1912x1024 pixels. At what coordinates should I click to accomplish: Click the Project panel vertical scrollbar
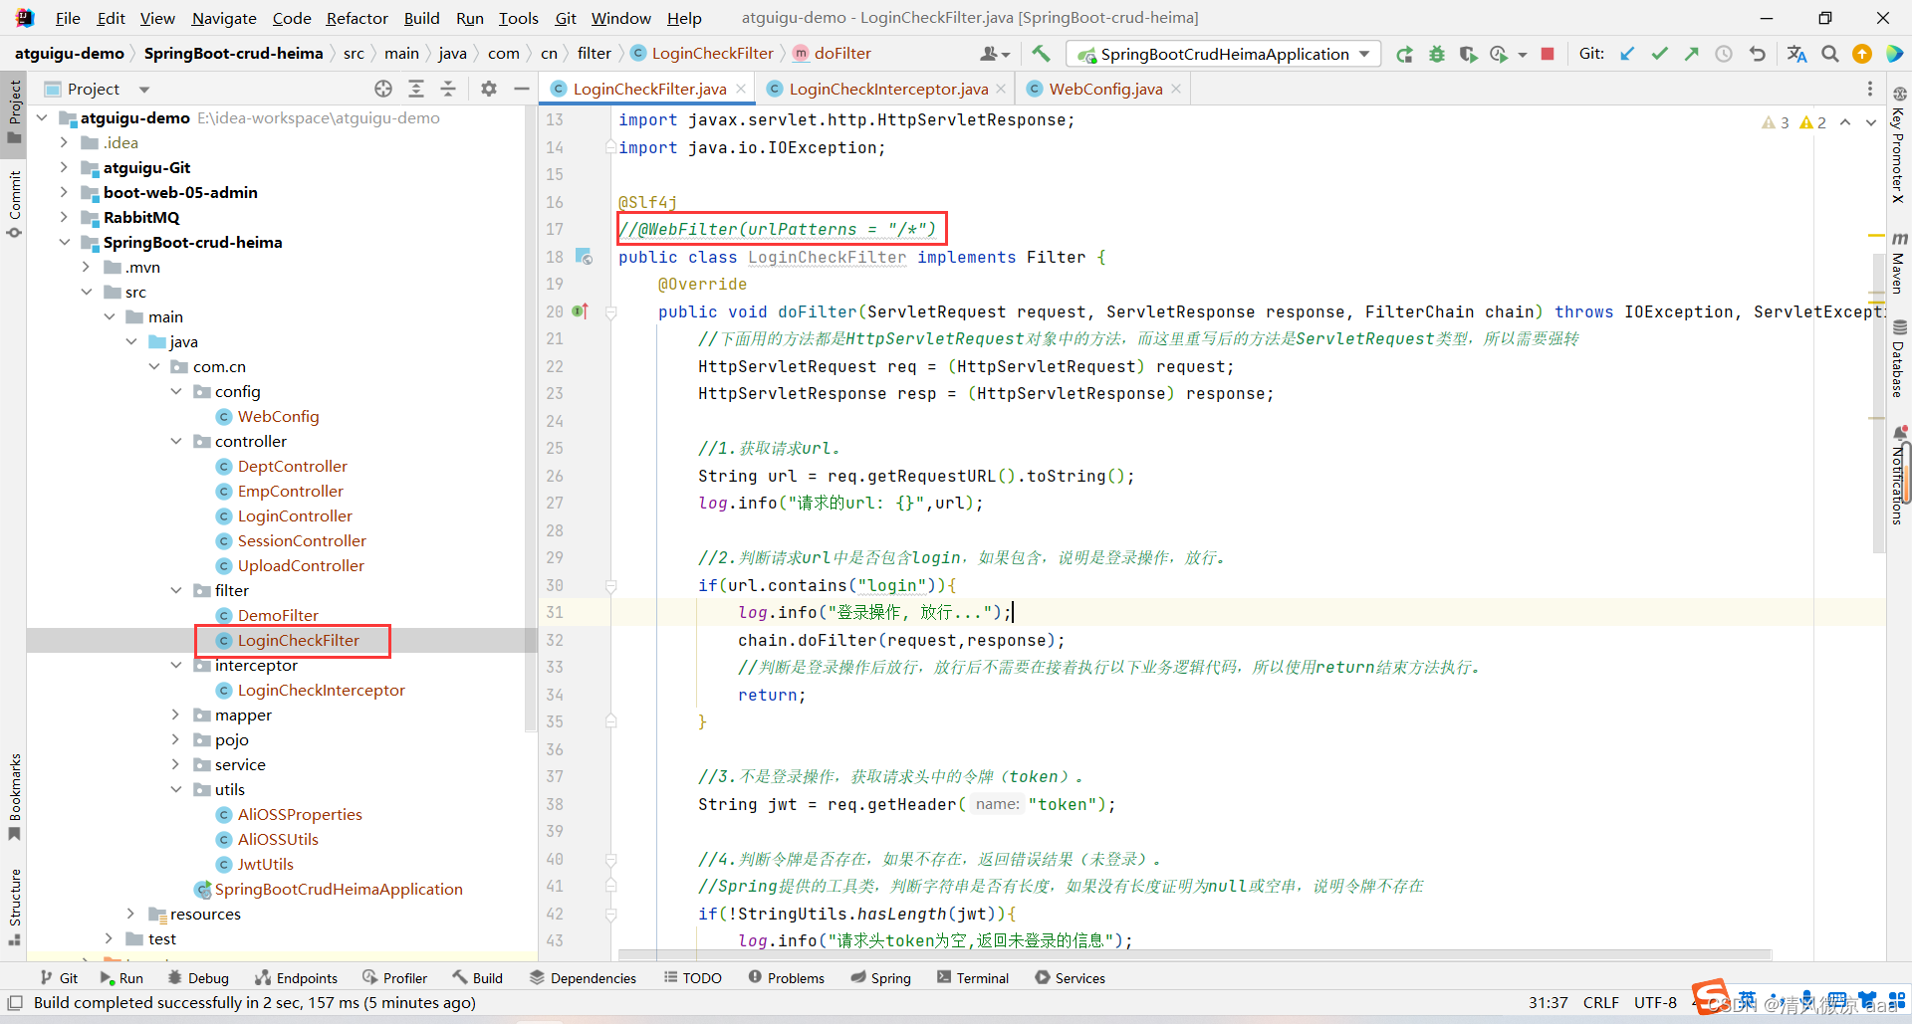[531, 418]
